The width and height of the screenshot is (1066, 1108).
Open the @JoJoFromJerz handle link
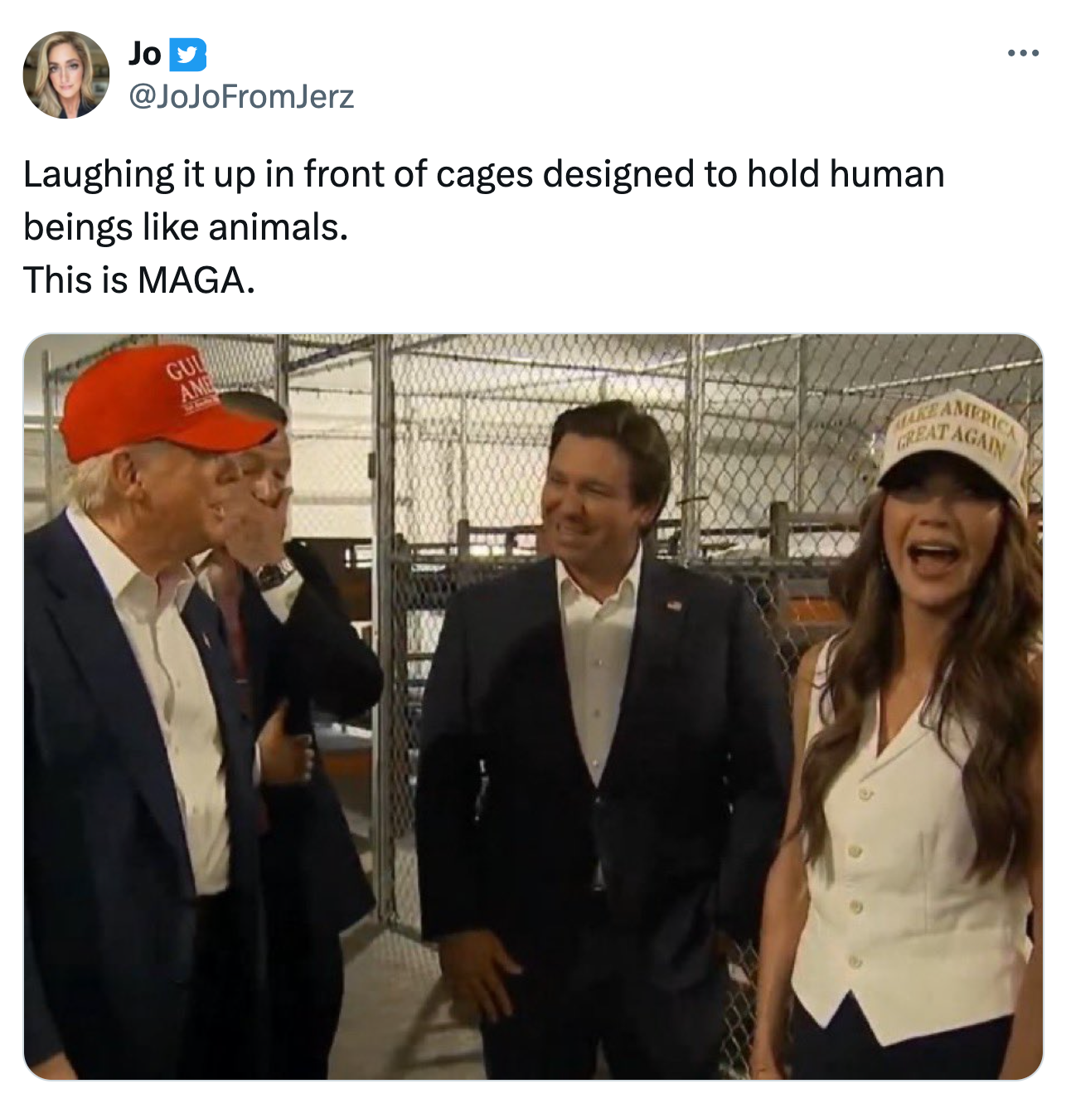241,97
